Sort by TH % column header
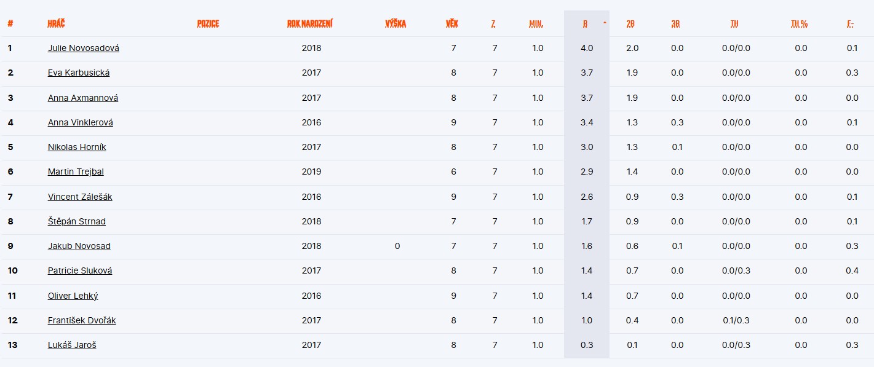This screenshot has height=367, width=874. (800, 23)
